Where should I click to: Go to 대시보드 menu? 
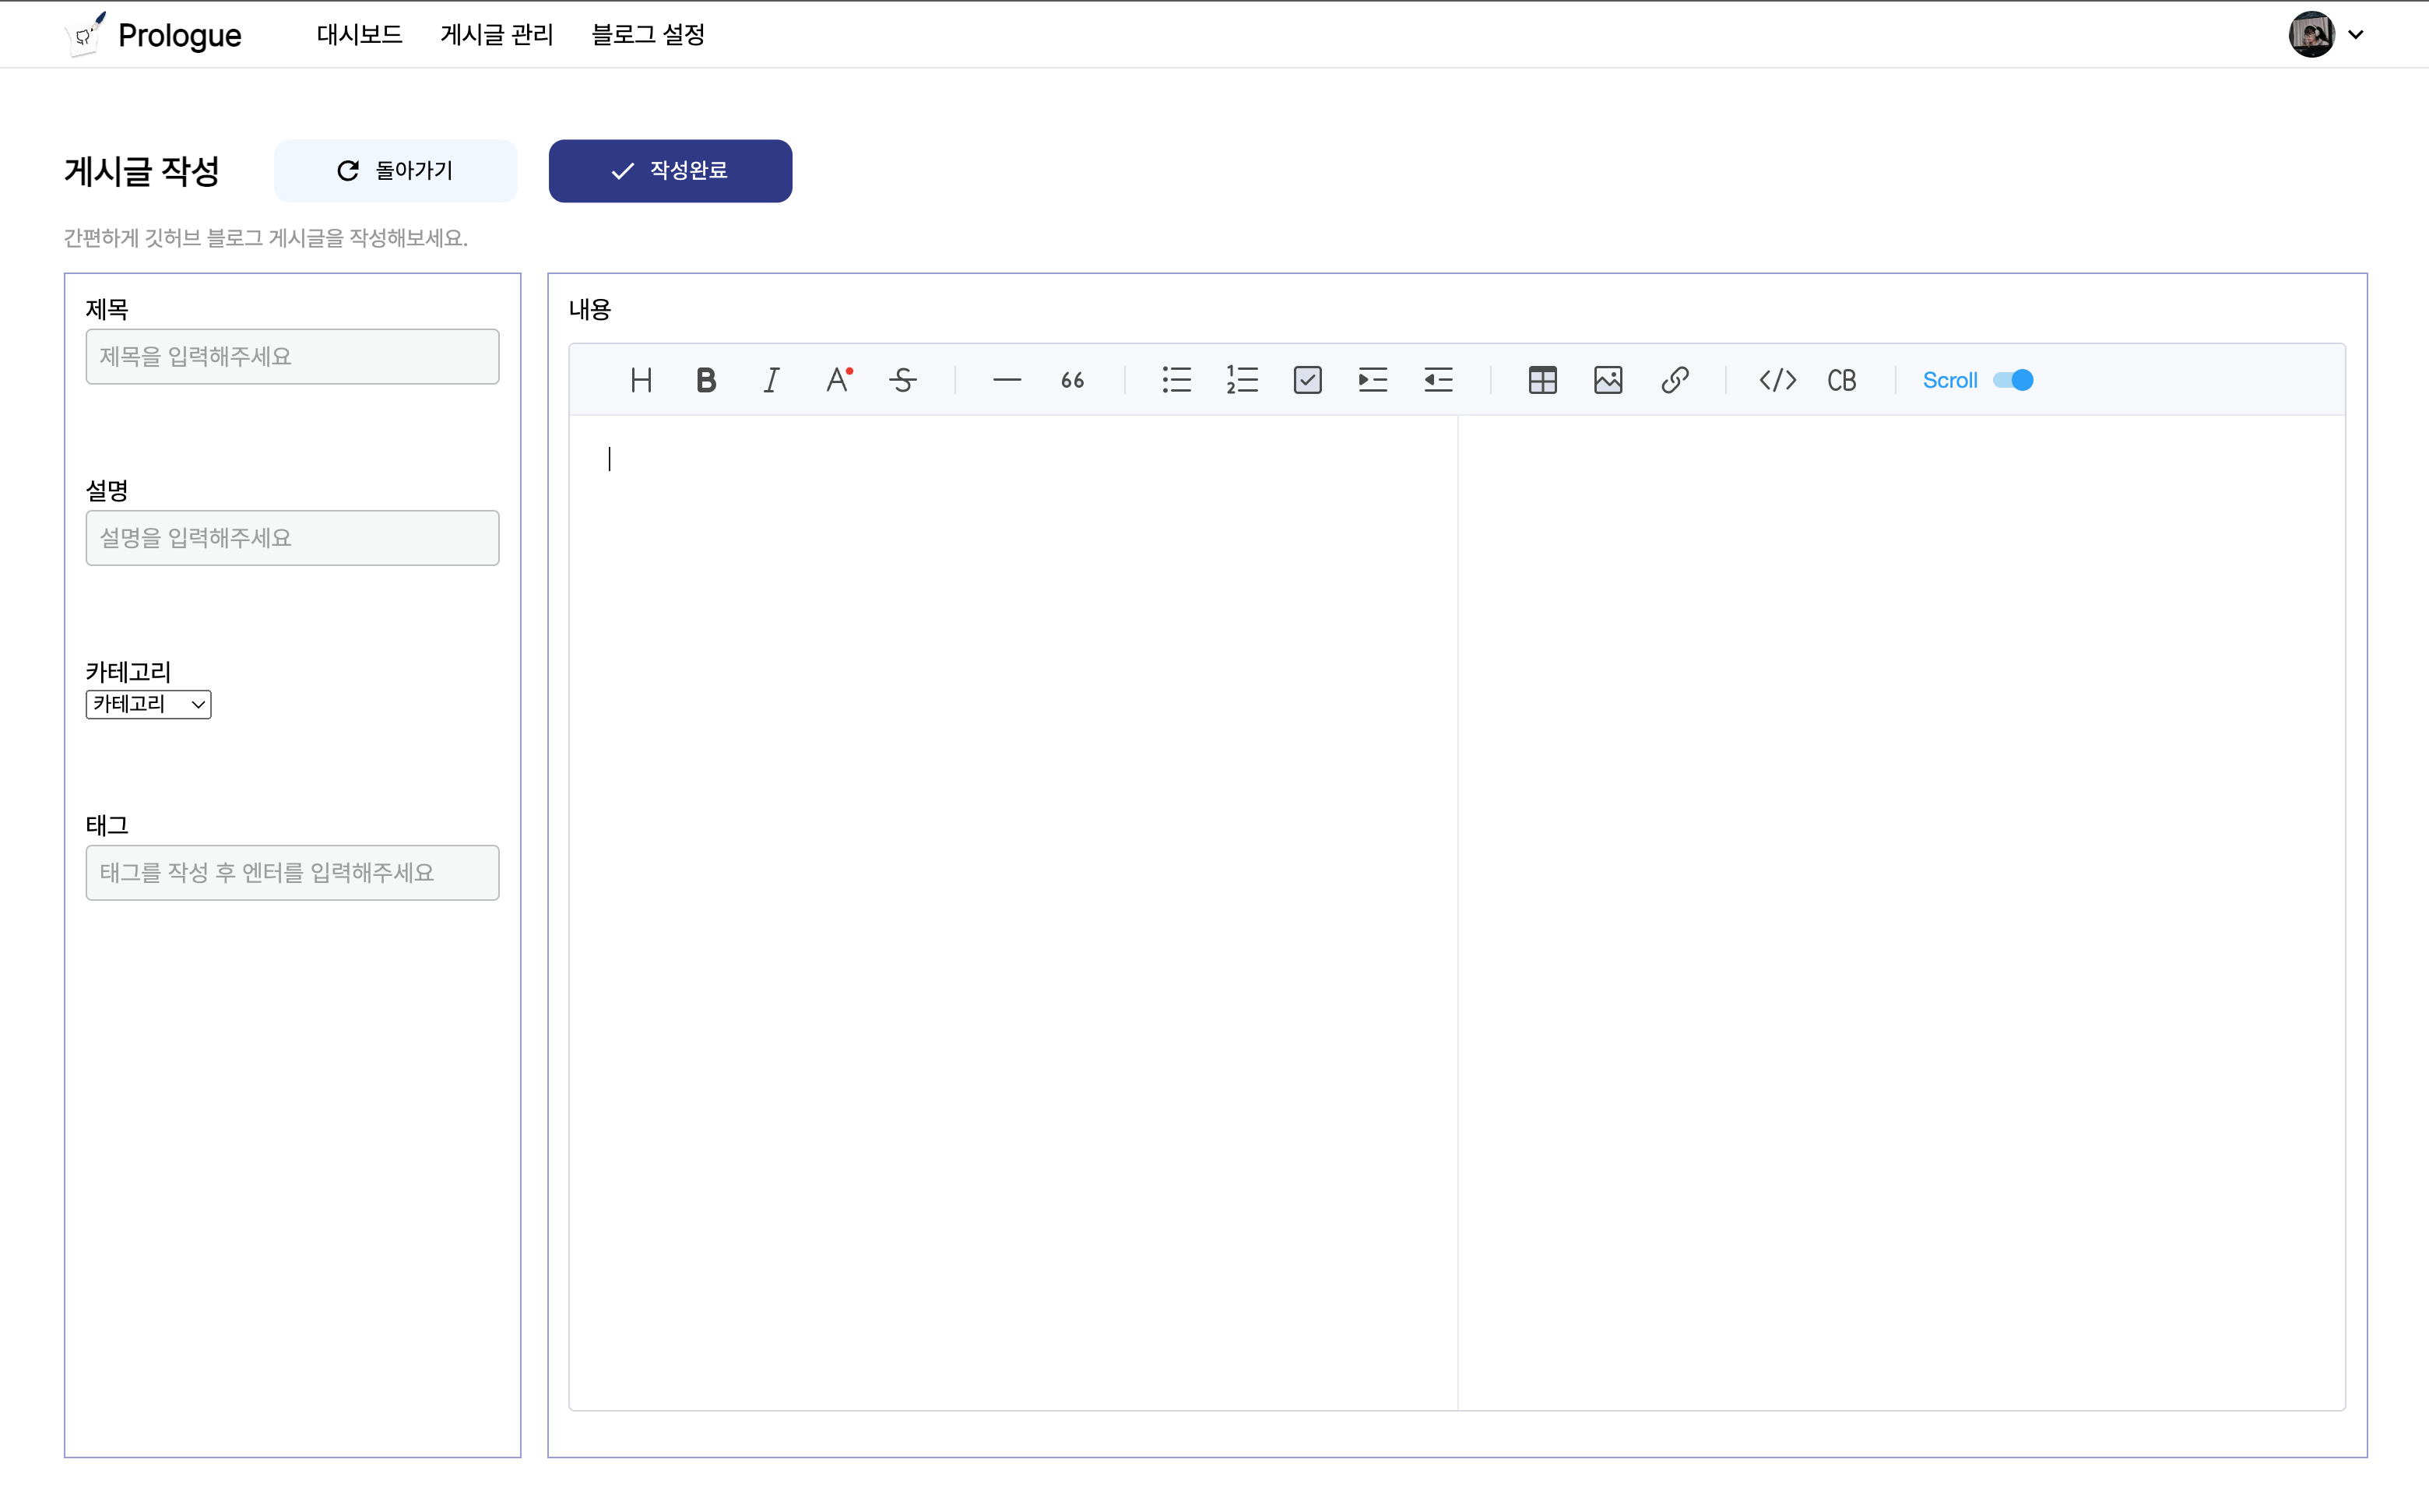pyautogui.click(x=359, y=35)
